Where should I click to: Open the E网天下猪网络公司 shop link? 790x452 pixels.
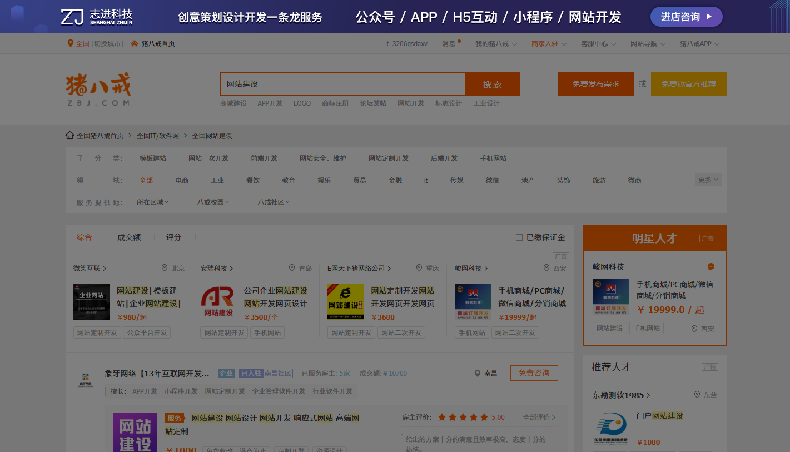(x=359, y=268)
